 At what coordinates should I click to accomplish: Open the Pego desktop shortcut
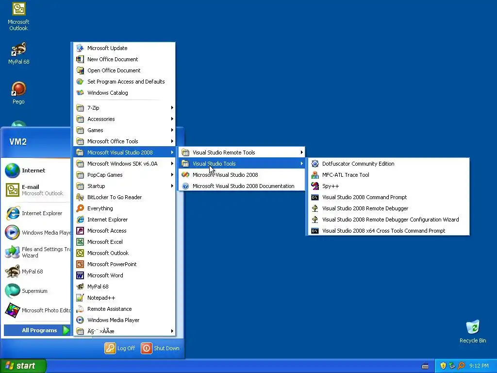[x=18, y=93]
